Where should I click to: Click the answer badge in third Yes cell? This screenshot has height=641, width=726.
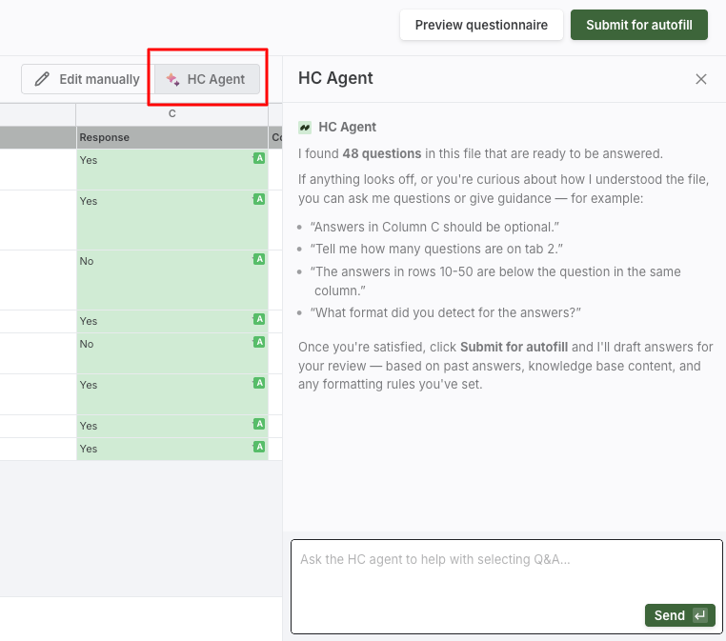pyautogui.click(x=259, y=319)
